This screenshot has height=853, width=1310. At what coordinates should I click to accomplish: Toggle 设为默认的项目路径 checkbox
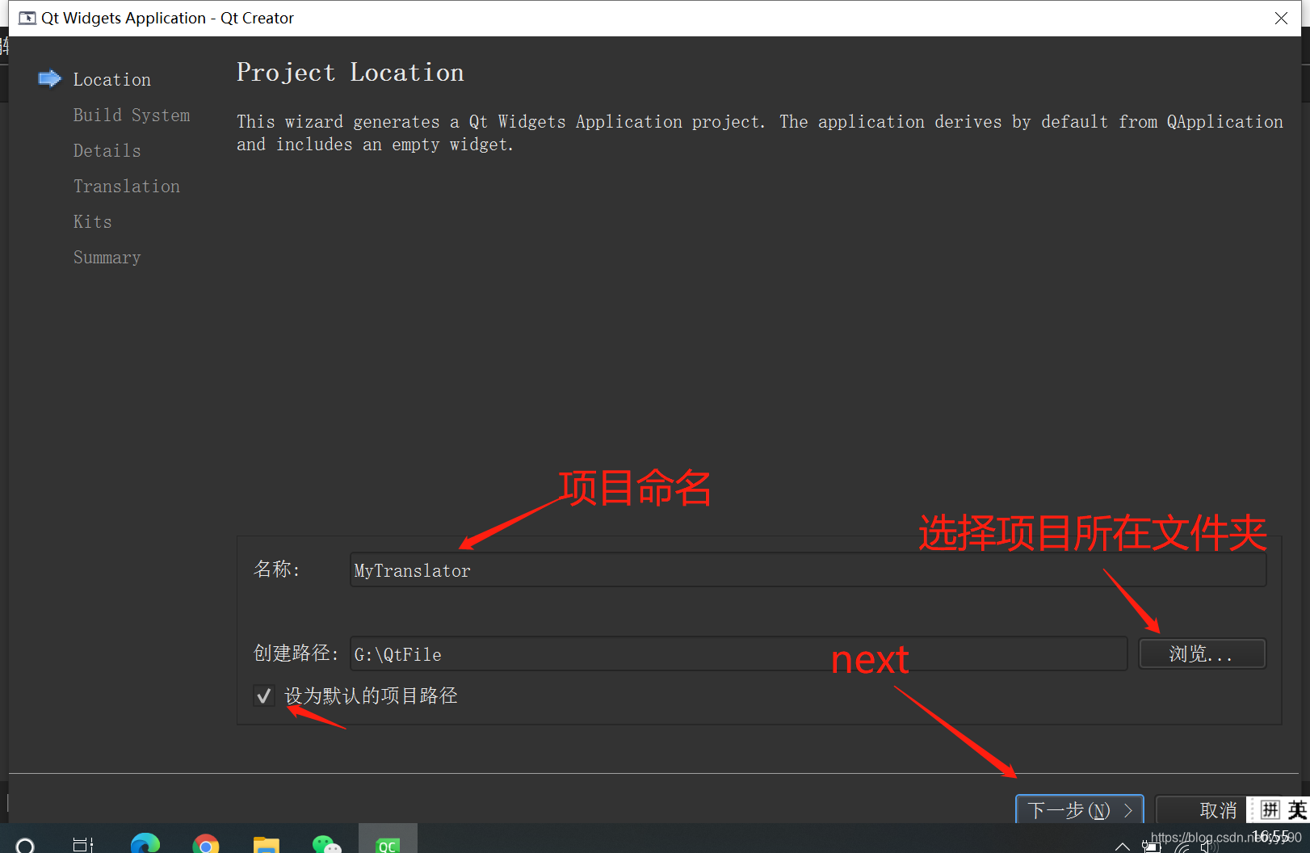point(263,695)
